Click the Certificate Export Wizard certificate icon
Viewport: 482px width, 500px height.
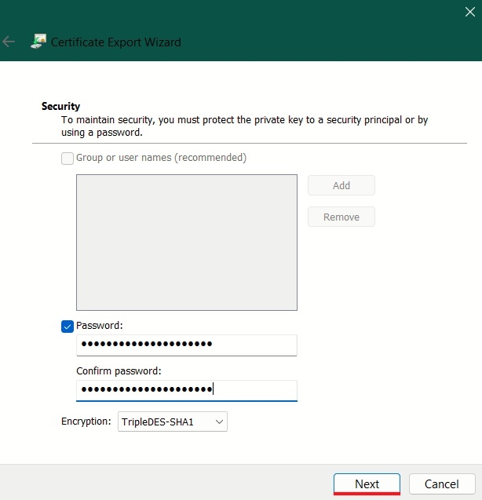coord(38,42)
